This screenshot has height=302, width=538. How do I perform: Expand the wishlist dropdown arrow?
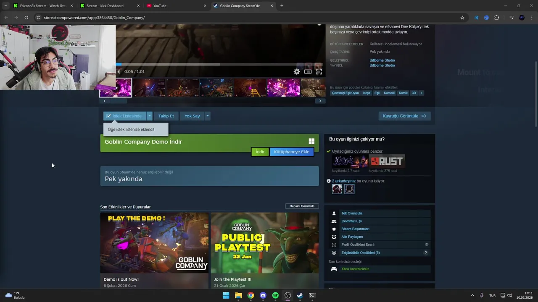150,116
